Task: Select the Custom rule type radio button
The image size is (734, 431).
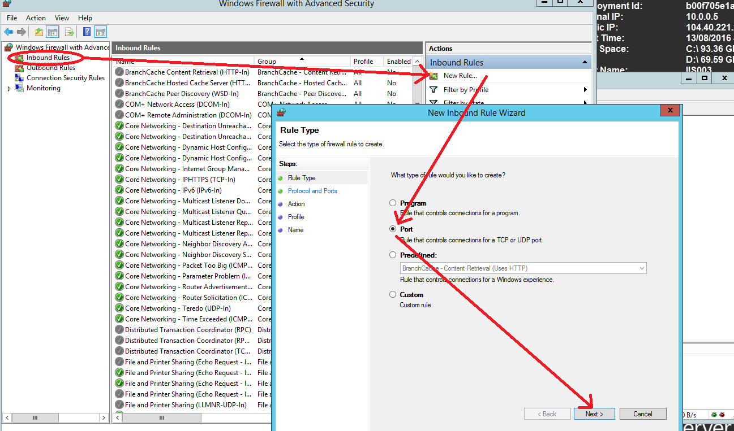Action: pos(393,295)
